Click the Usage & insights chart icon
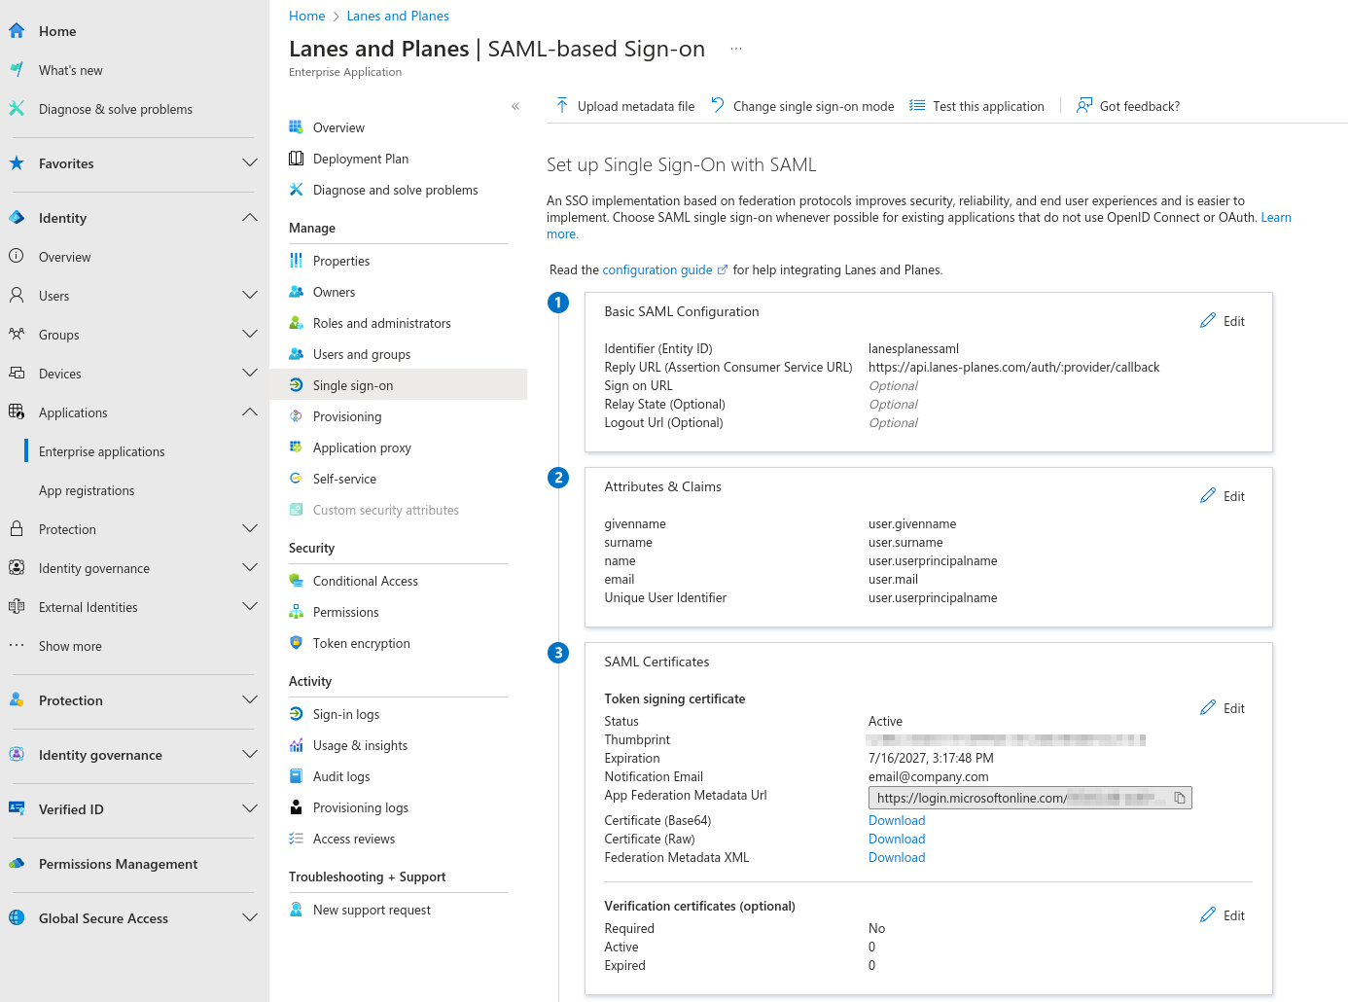 pyautogui.click(x=297, y=745)
